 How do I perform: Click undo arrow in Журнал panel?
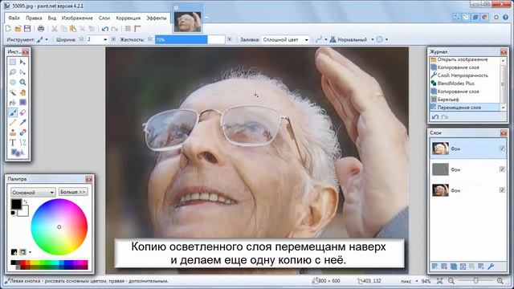[435, 116]
